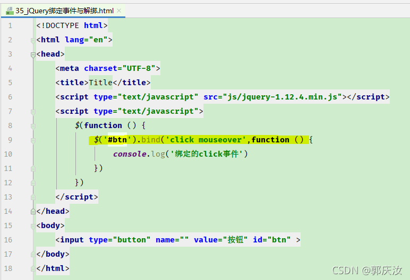Click the closing html fold marker on line 18

(x=33, y=268)
